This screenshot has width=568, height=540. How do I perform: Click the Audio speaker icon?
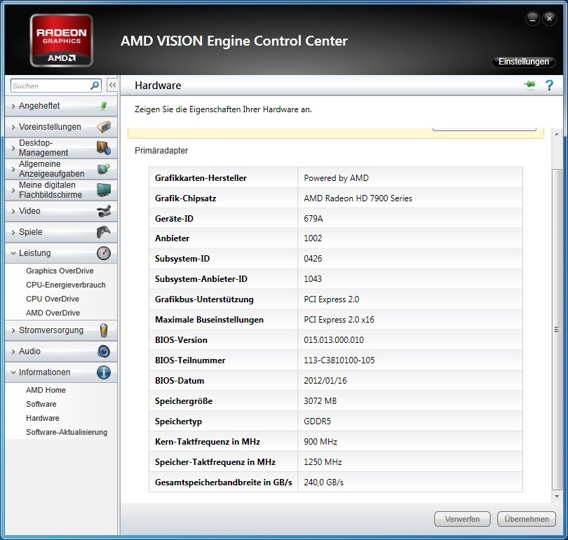click(104, 351)
